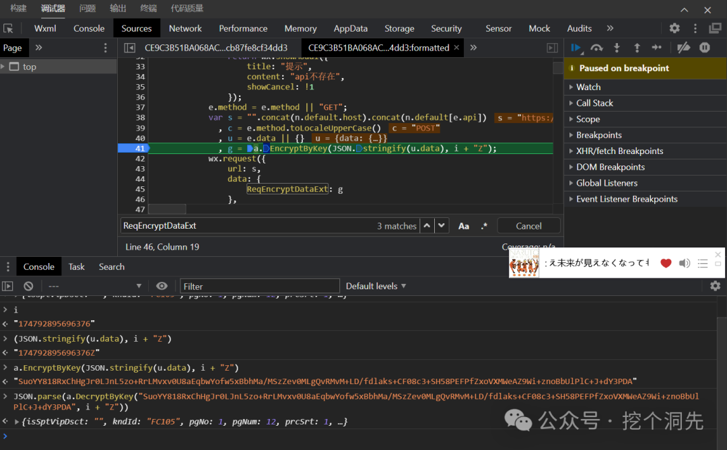Clear the console output
This screenshot has height=450, width=727.
point(28,286)
